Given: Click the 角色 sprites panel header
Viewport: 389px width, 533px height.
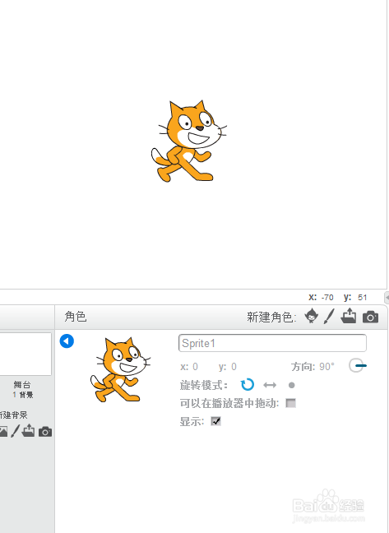Looking at the screenshot, I should click(x=76, y=317).
